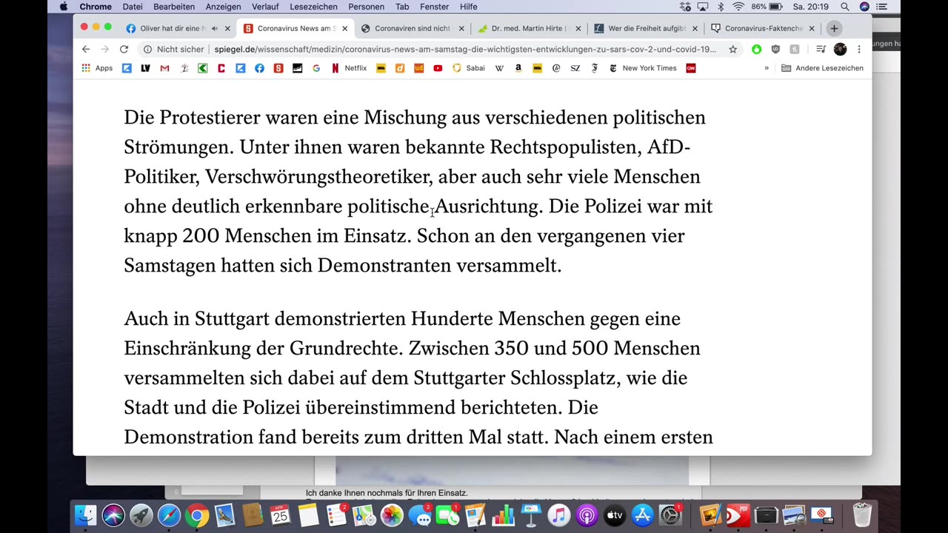Open the Trash in the Dock
The height and width of the screenshot is (533, 948).
pyautogui.click(x=862, y=515)
